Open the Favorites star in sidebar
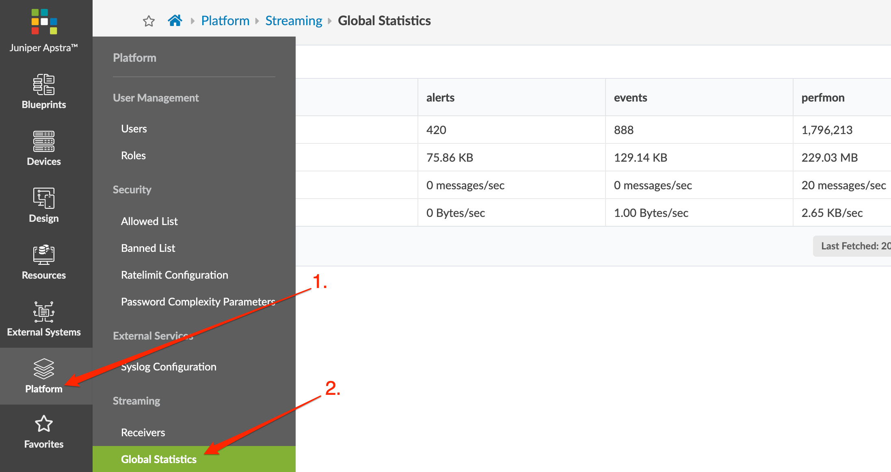891x472 pixels. pyautogui.click(x=44, y=424)
